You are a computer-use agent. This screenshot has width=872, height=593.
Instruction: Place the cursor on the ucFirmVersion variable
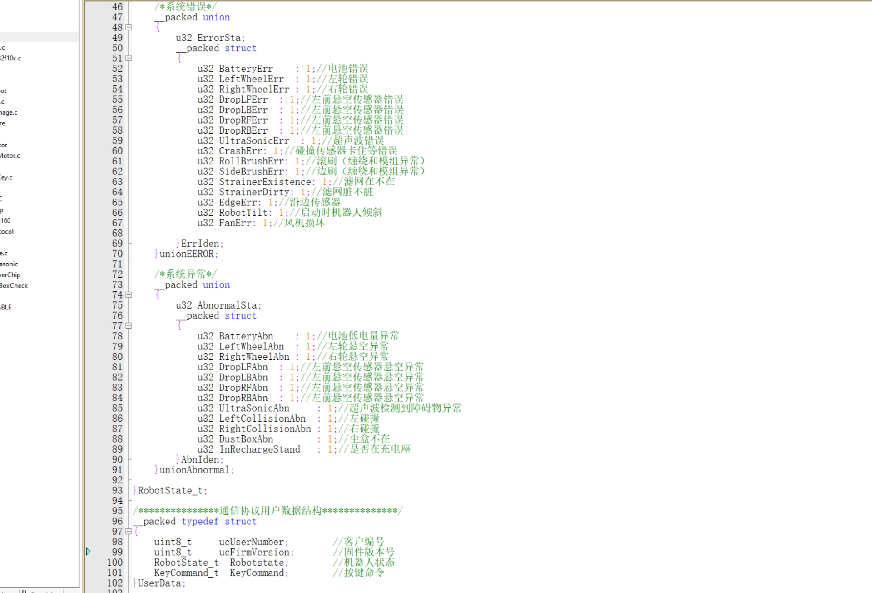[x=254, y=553]
